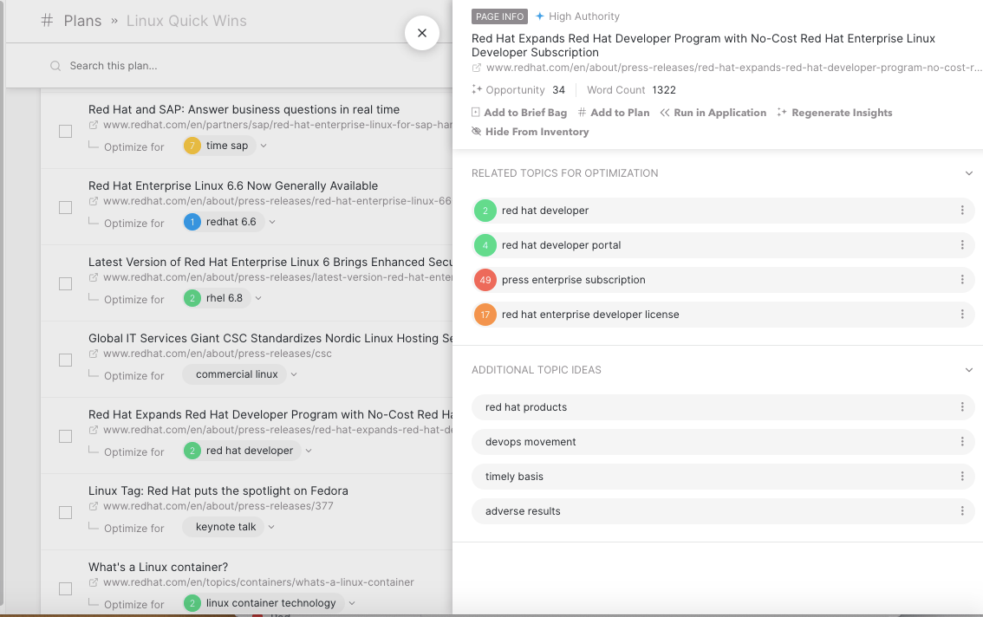Screen dimensions: 983x617
Task: Click the Add to Plan hash icon
Action: [583, 113]
